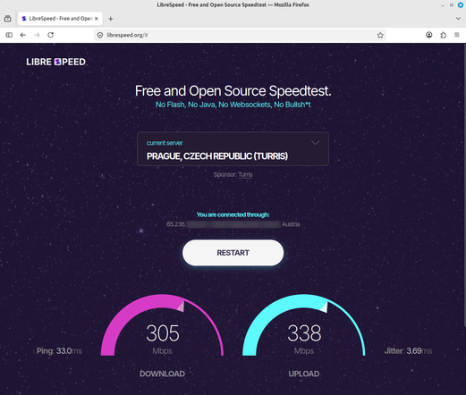The image size is (466, 395).
Task: Select the LibreSpeed browser tab
Action: [60, 19]
